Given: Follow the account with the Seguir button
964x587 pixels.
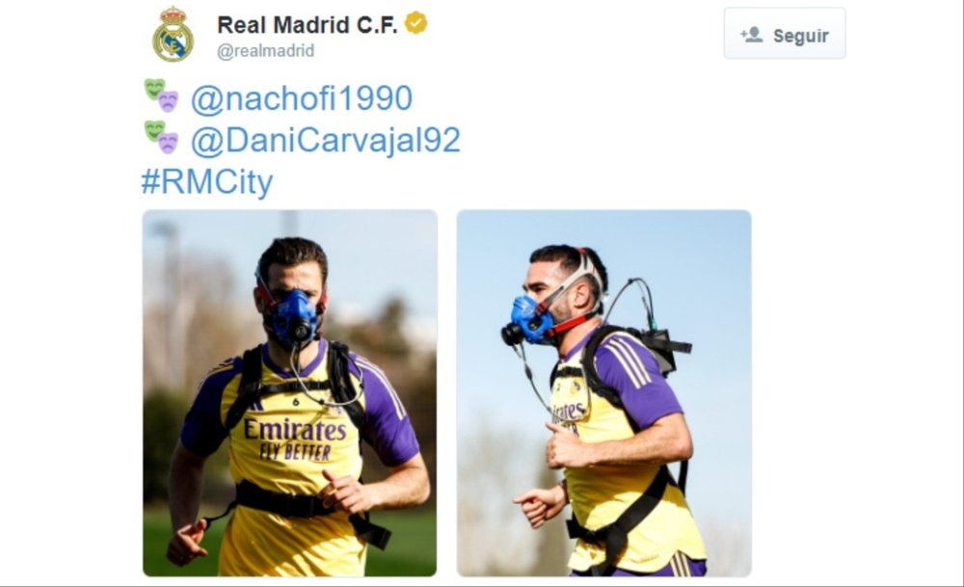Looking at the screenshot, I should pyautogui.click(x=785, y=33).
